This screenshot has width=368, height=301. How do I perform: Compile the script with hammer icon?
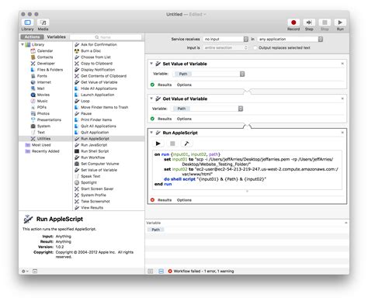click(x=186, y=144)
